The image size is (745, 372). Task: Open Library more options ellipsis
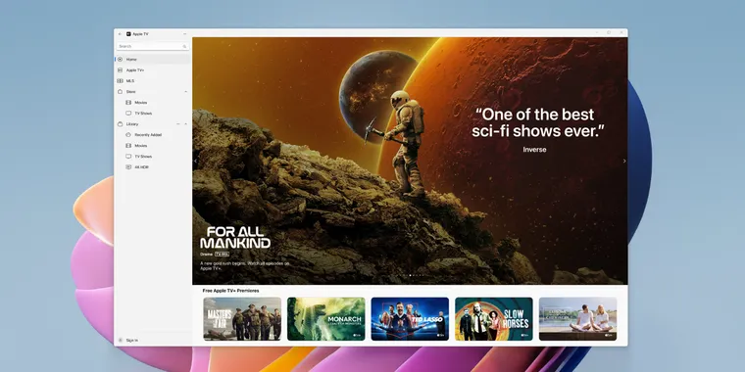[x=178, y=124]
